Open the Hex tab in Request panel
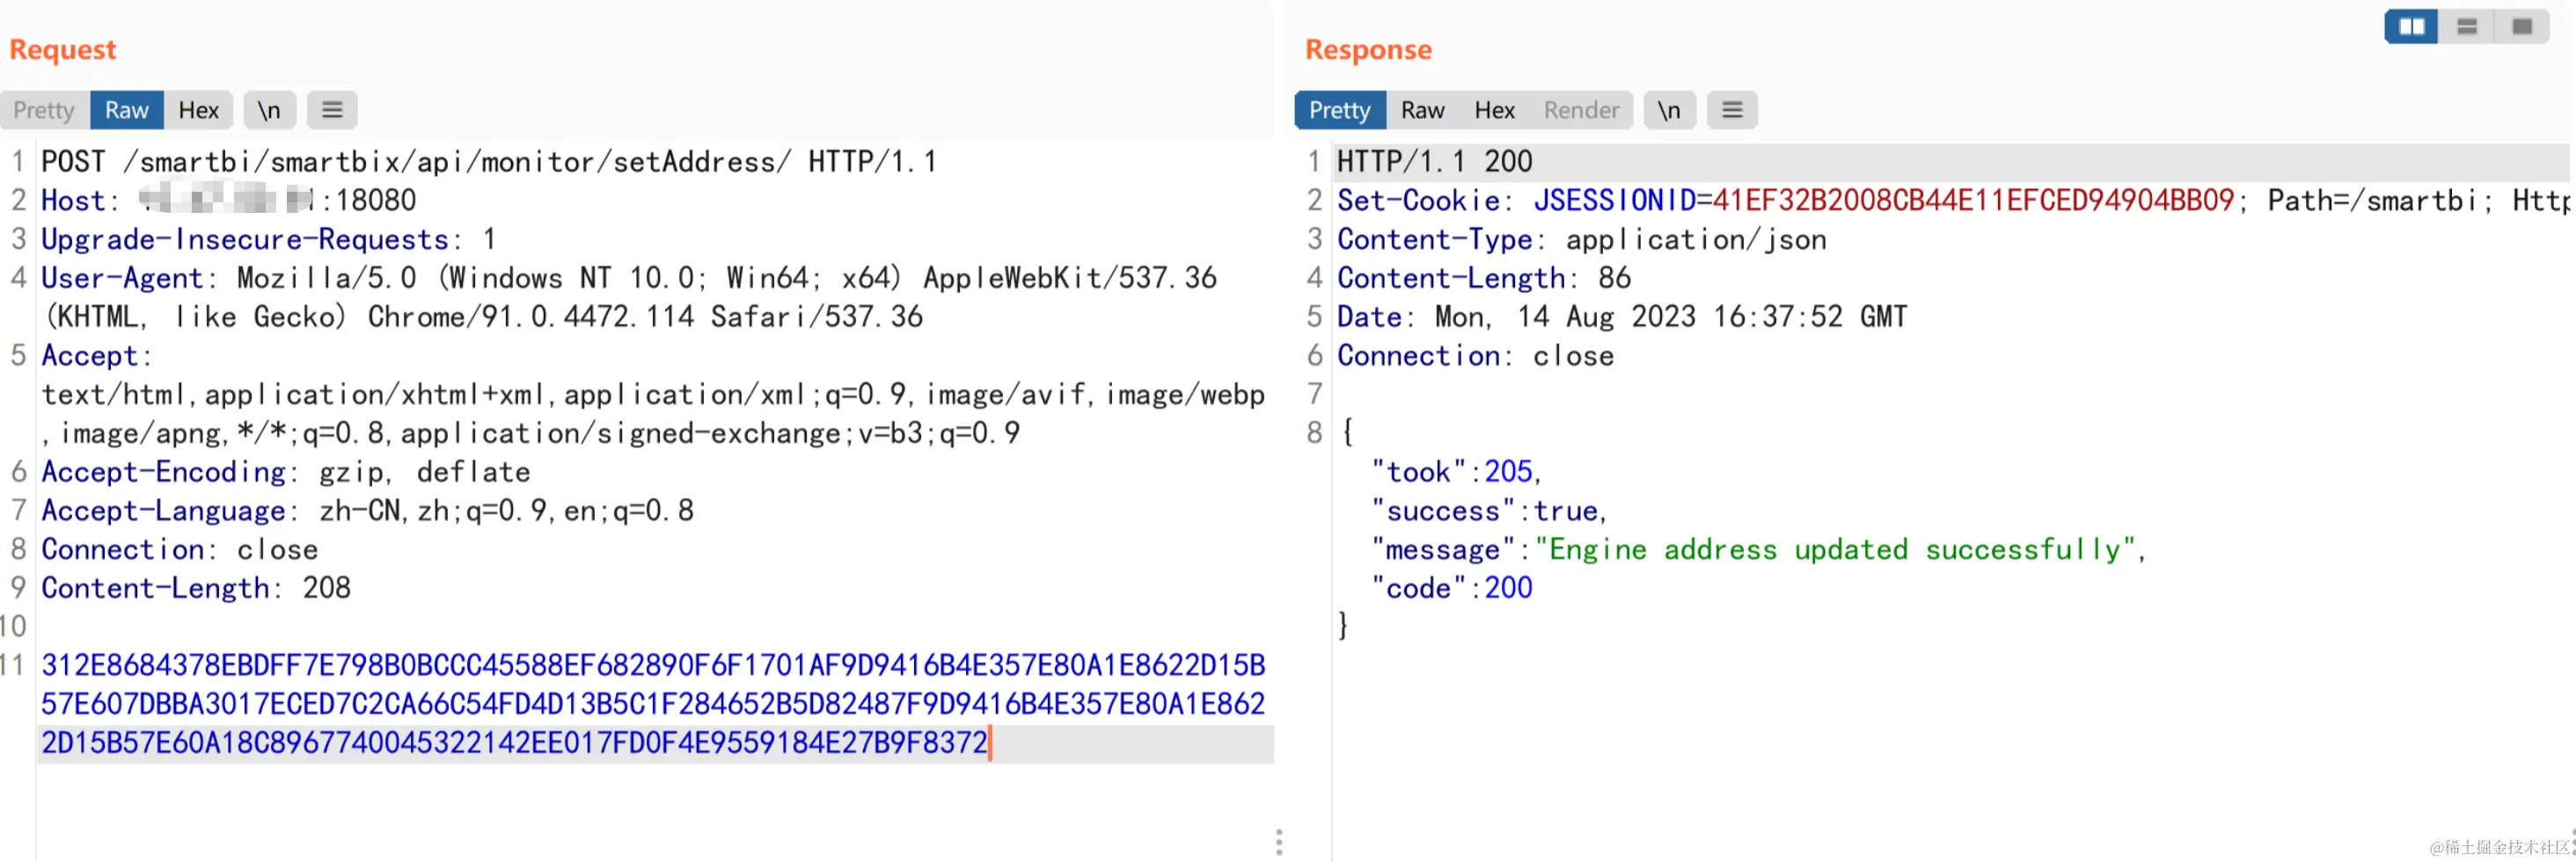The image size is (2576, 862). (x=198, y=110)
